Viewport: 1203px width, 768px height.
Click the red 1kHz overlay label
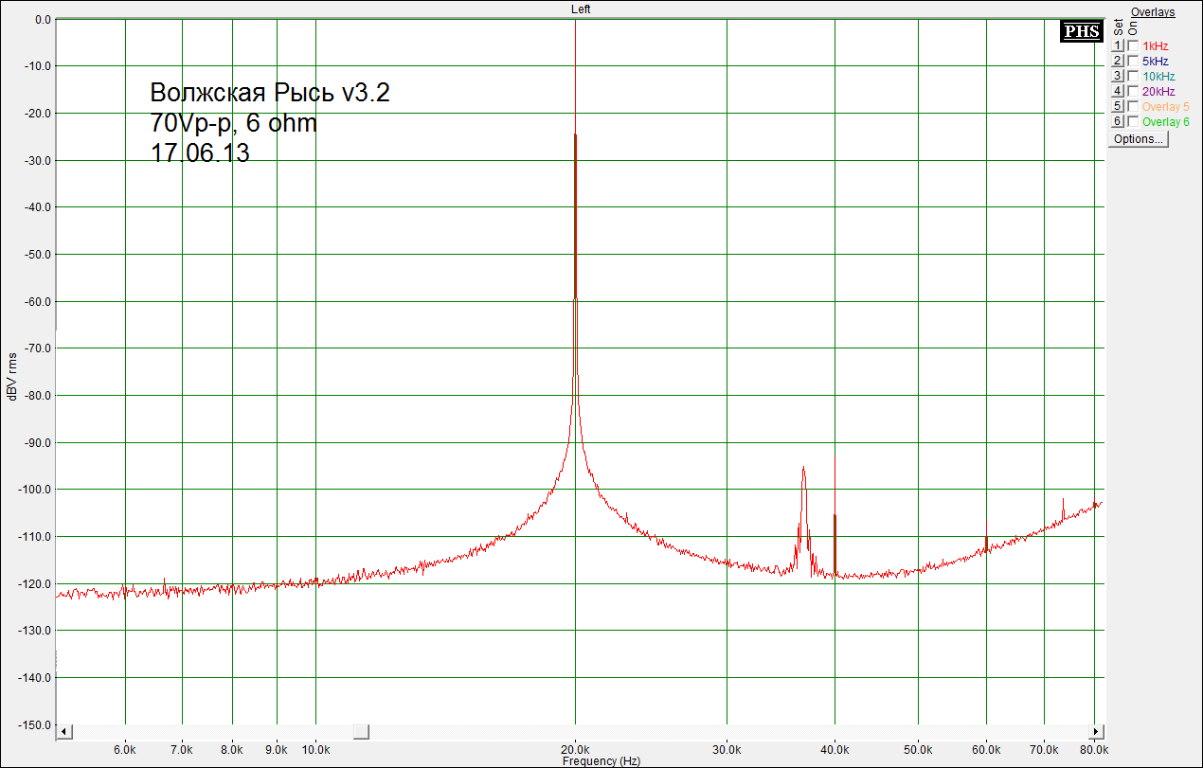coord(1155,46)
